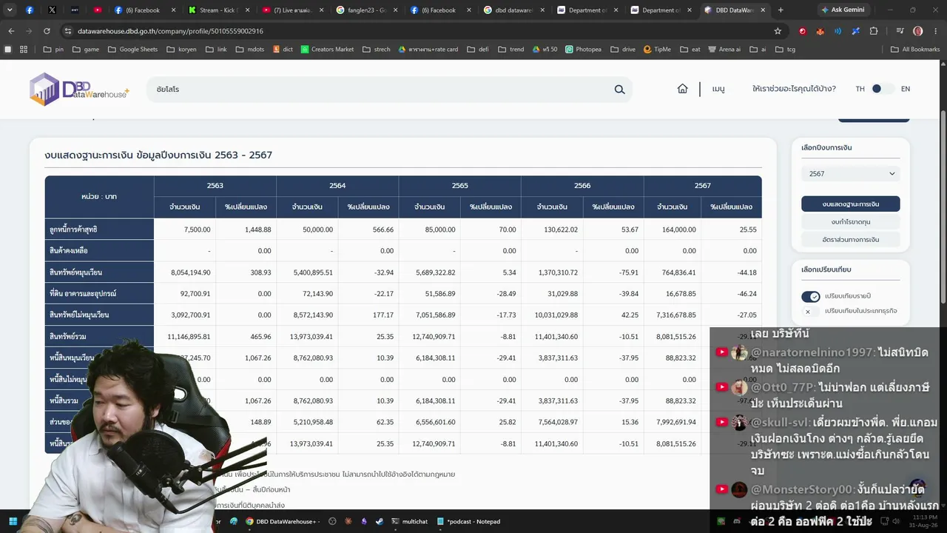Click the ที่ดิน อาคารและอุปกรณ์ row header
The height and width of the screenshot is (533, 947).
(x=99, y=294)
